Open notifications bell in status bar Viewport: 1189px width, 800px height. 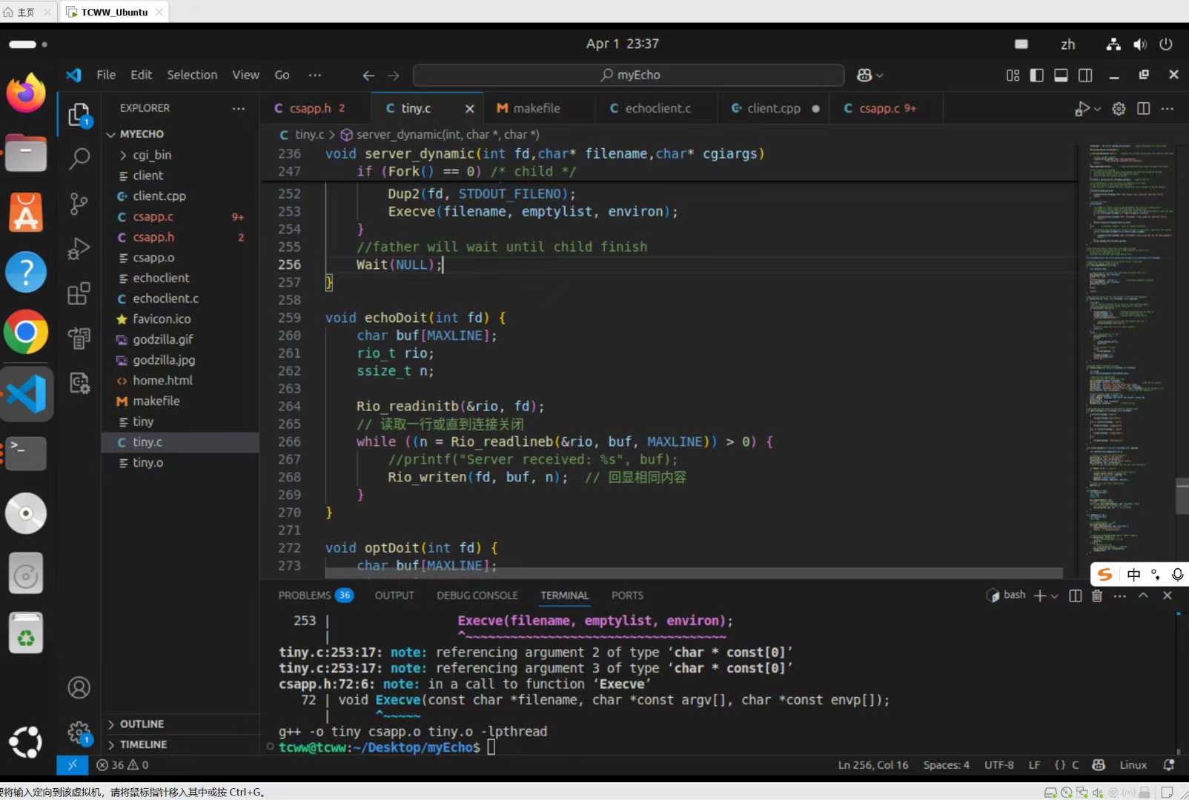coord(1169,765)
